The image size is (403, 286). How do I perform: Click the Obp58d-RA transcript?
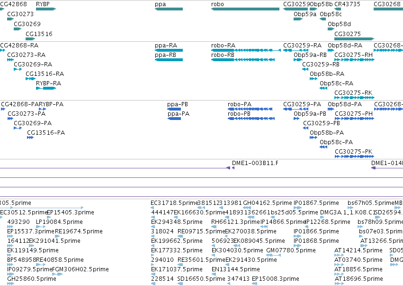pyautogui.click(x=331, y=50)
